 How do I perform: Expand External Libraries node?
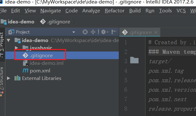9,78
